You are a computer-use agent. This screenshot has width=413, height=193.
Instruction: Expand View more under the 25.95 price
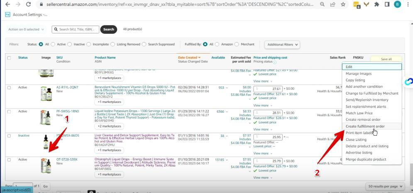(x=263, y=154)
